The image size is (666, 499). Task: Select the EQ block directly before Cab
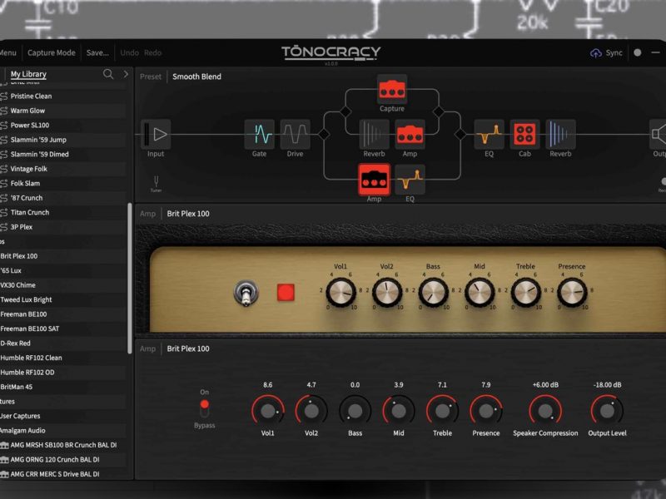tap(489, 134)
